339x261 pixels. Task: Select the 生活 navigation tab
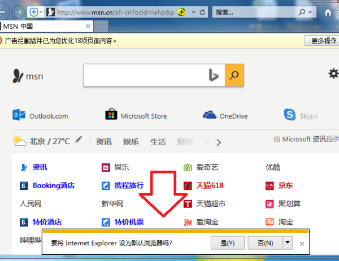pyautogui.click(x=158, y=142)
